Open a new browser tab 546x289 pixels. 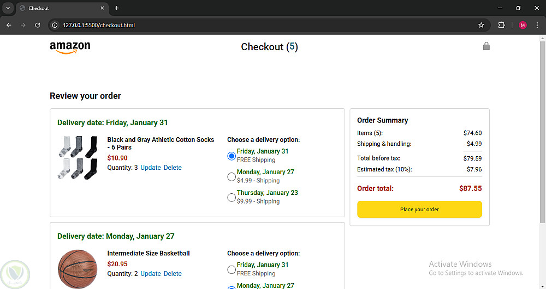pos(116,8)
